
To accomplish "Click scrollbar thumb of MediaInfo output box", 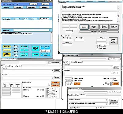I will coord(118,16).
